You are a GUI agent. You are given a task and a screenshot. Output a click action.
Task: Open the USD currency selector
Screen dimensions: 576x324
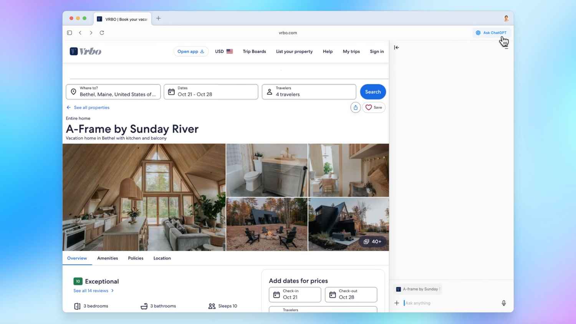point(223,51)
